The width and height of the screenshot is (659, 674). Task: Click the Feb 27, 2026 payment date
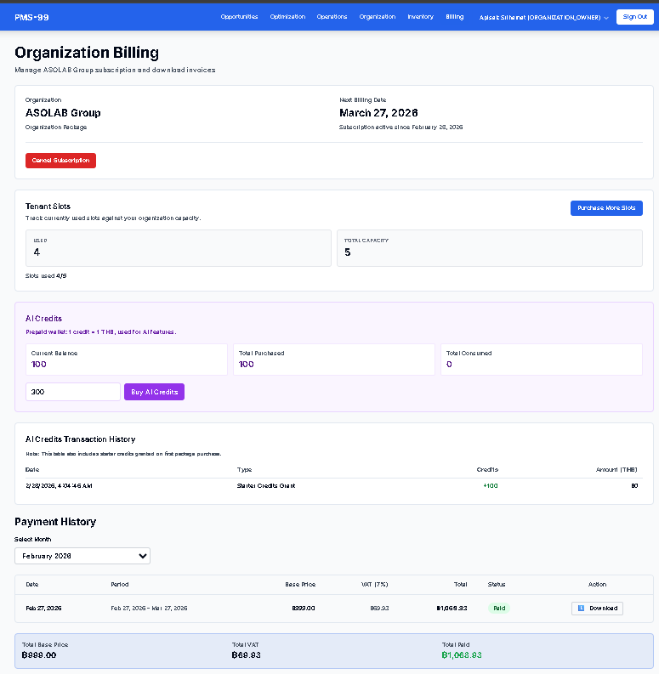pyautogui.click(x=43, y=609)
